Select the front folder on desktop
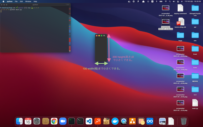The image size is (203, 127). pos(195,49)
